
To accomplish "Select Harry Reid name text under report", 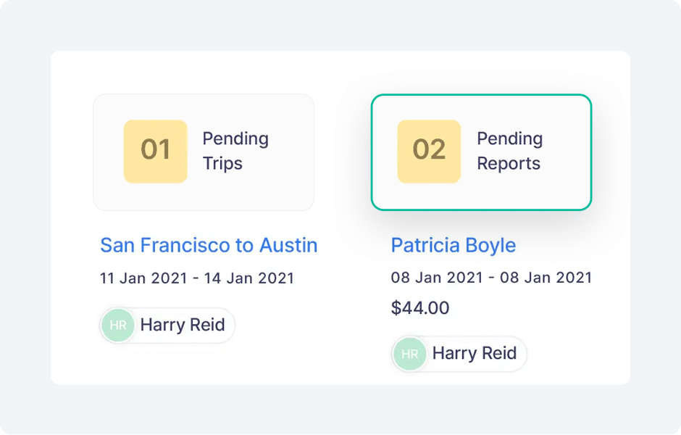I will click(x=474, y=354).
